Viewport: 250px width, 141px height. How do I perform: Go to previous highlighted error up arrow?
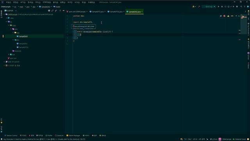point(236,16)
